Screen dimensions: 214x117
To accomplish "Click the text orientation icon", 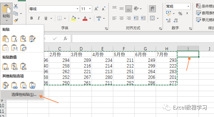I will (x=136, y=9).
